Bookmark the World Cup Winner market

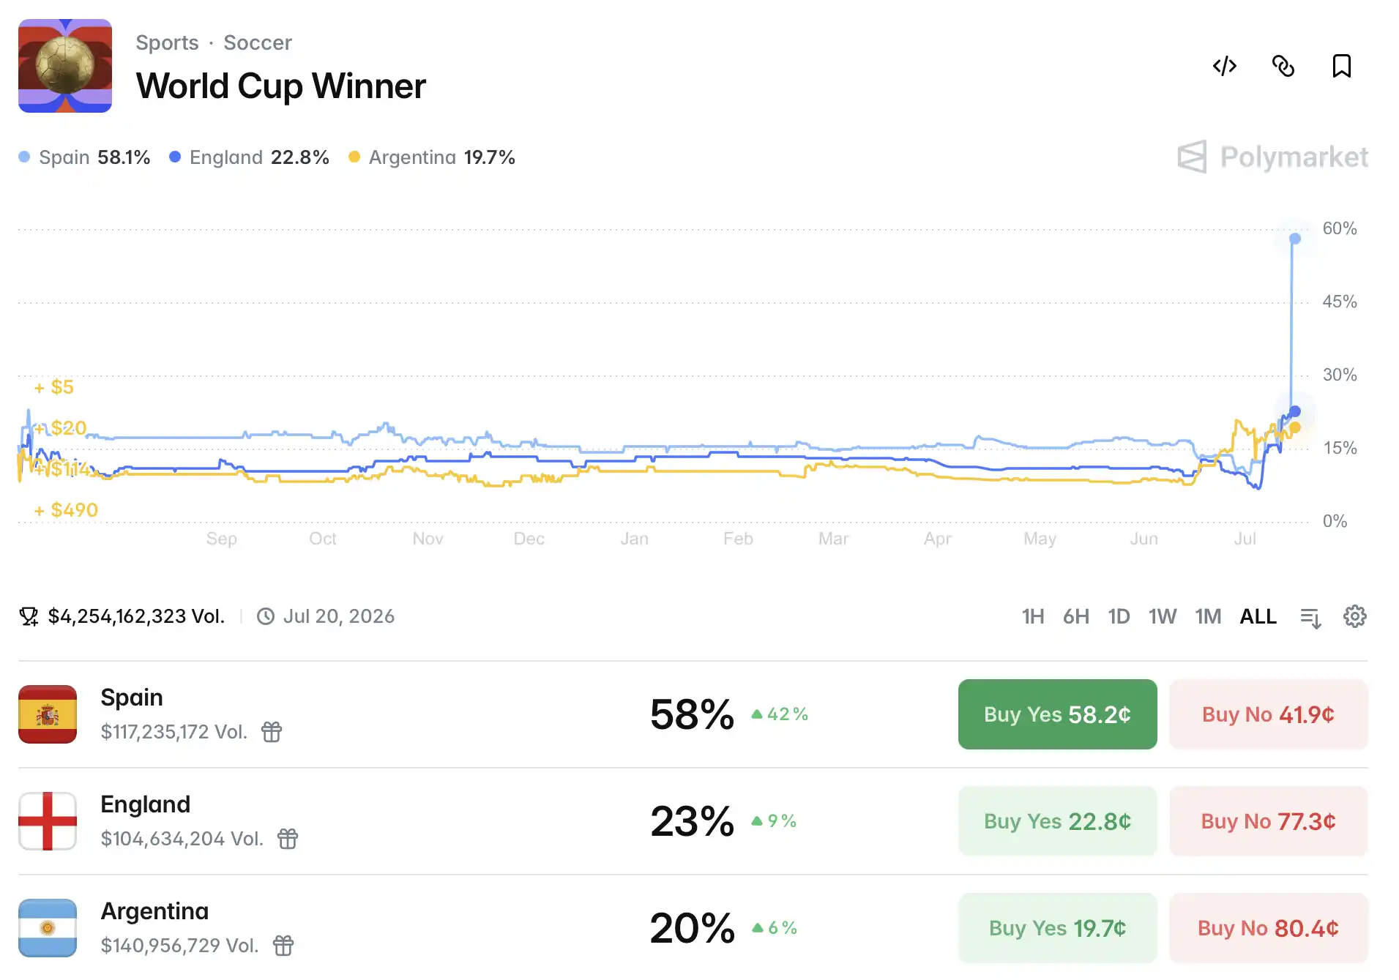(1341, 66)
